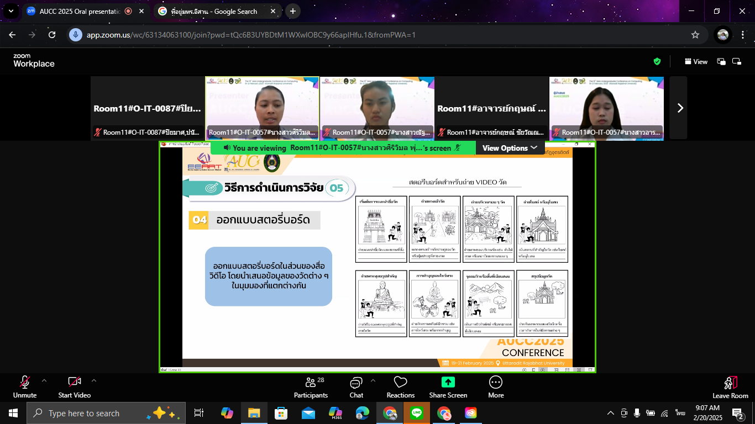Open LINE from the taskbar
The image size is (755, 424).
click(417, 413)
